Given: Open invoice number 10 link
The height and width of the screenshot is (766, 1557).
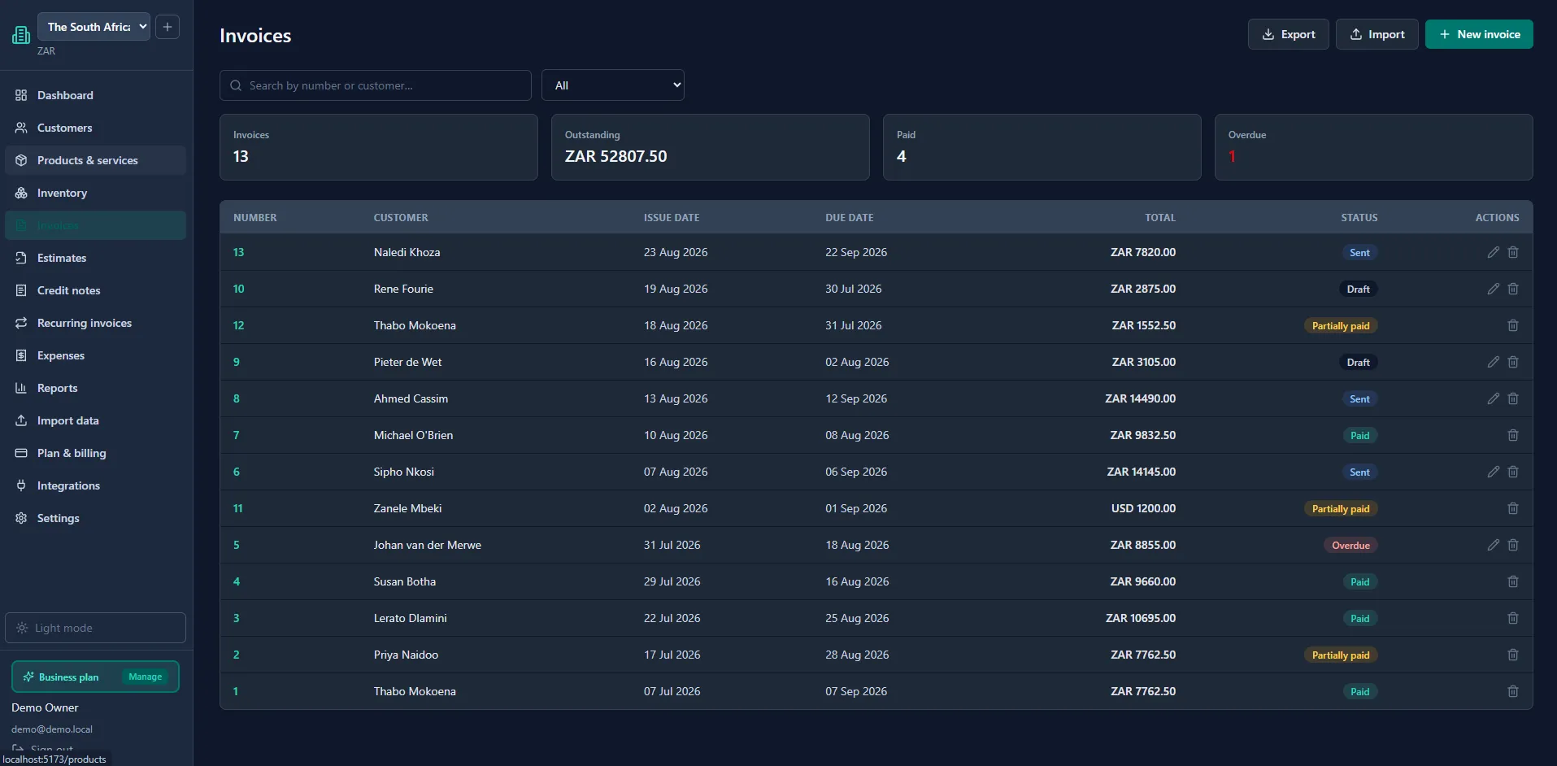Looking at the screenshot, I should (x=238, y=289).
